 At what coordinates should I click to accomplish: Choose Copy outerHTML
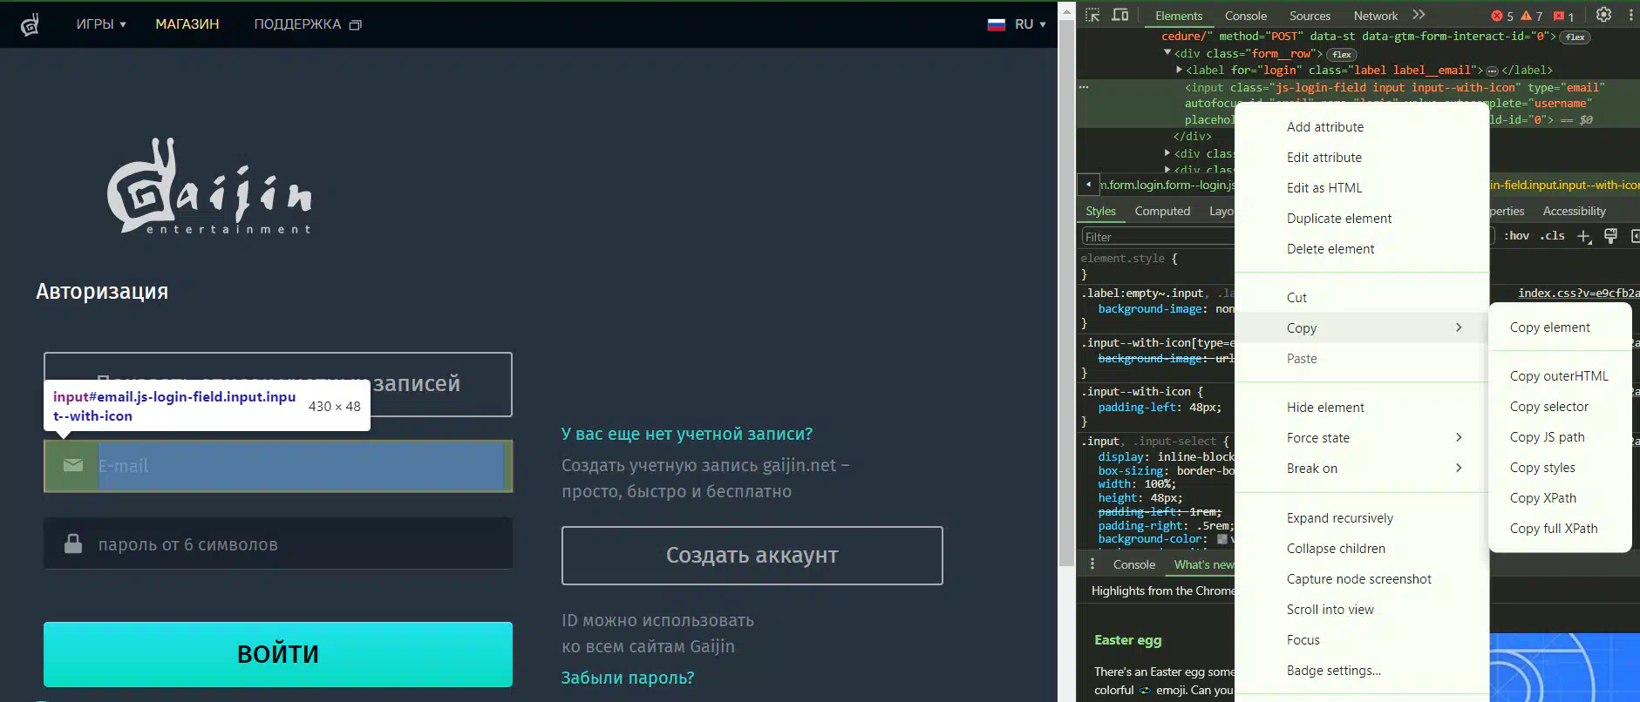pyautogui.click(x=1560, y=376)
